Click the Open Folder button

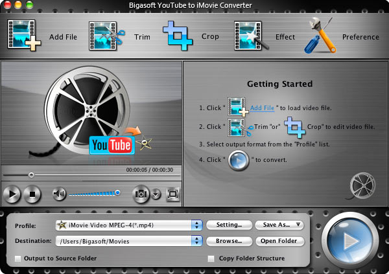click(279, 241)
